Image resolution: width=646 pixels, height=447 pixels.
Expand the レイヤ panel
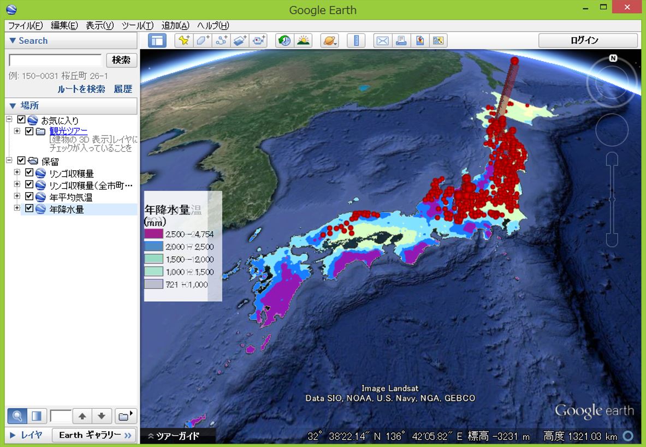26,434
